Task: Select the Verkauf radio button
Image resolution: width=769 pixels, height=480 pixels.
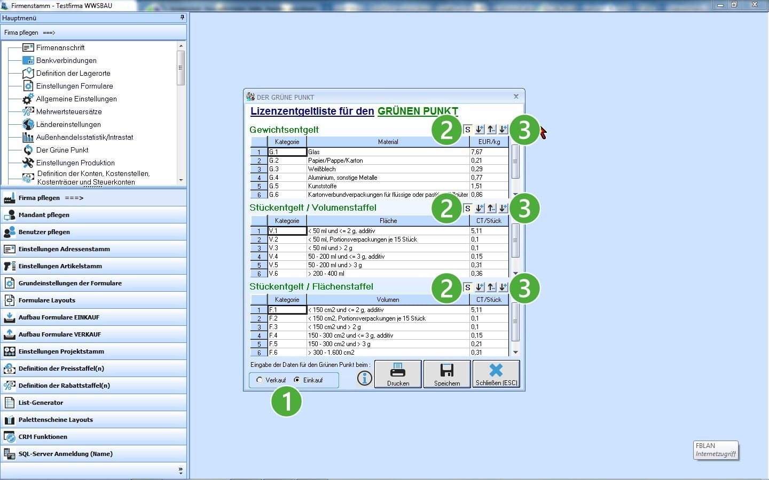Action: coord(260,380)
